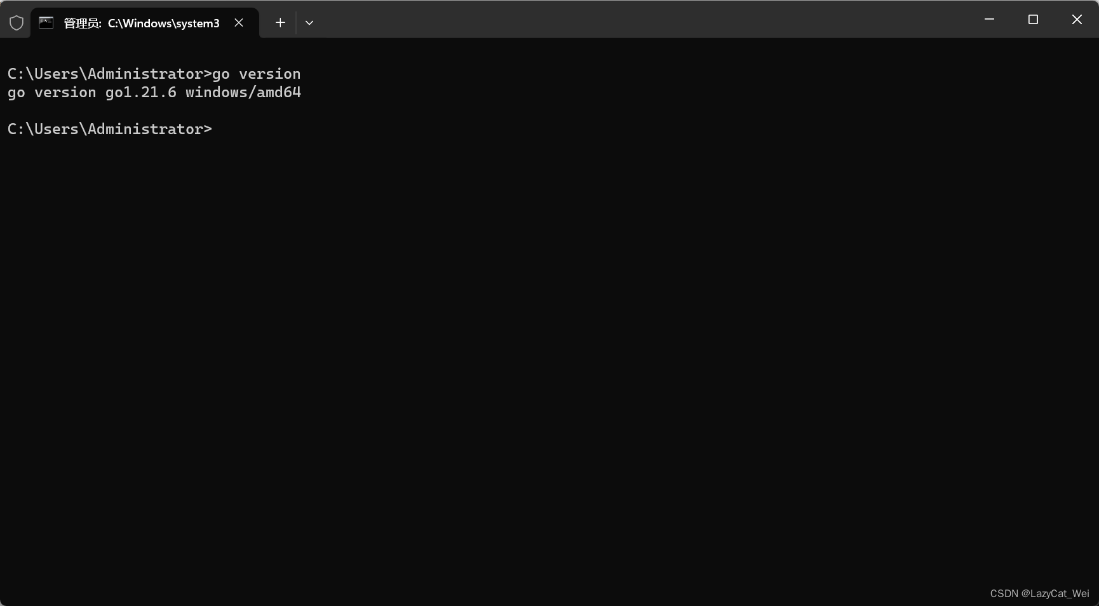
Task: Click the close window X icon
Action: coord(1077,19)
